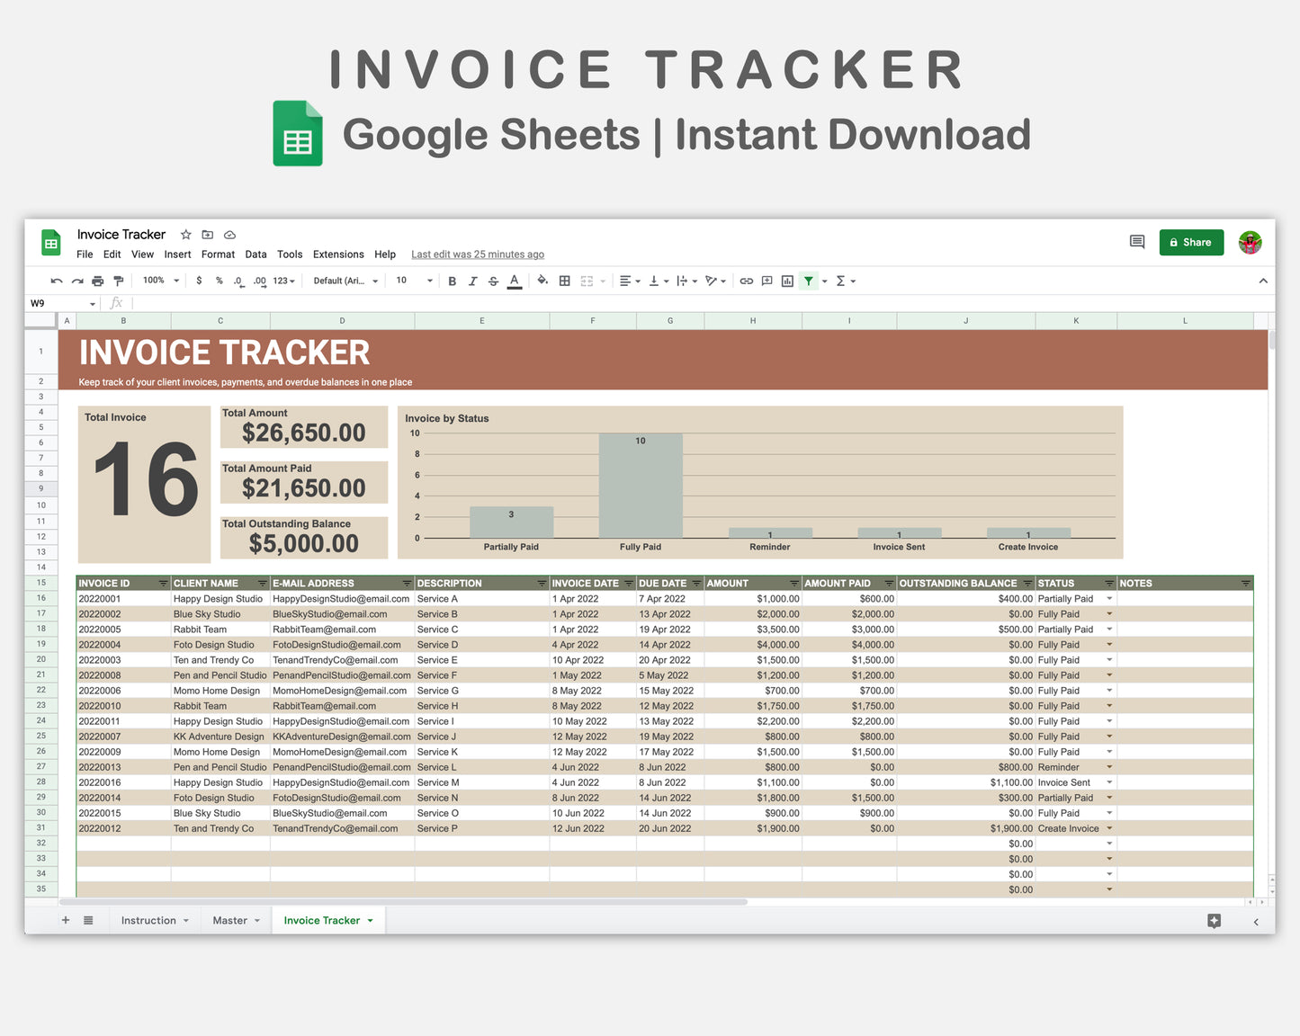Format value as currency
The height and width of the screenshot is (1036, 1300).
click(x=199, y=281)
